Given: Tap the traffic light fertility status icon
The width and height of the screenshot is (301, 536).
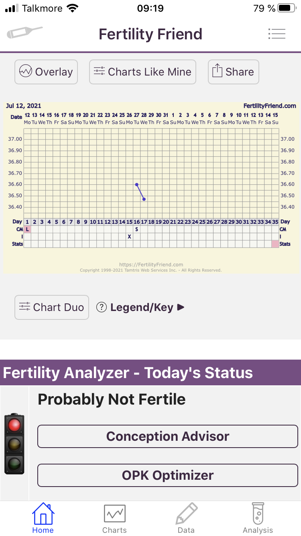Looking at the screenshot, I should 14,444.
